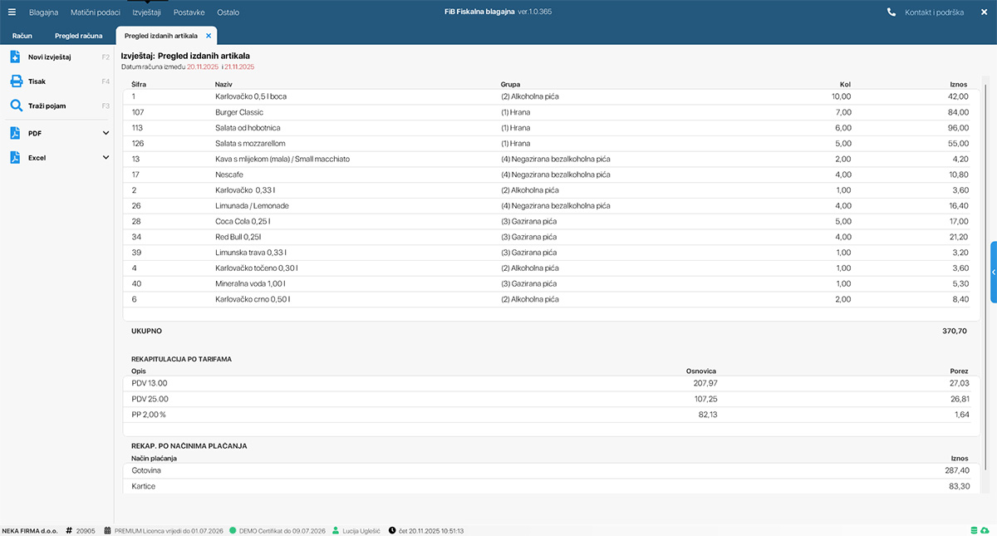
Task: Click the PDF file icon
Action: (x=15, y=133)
